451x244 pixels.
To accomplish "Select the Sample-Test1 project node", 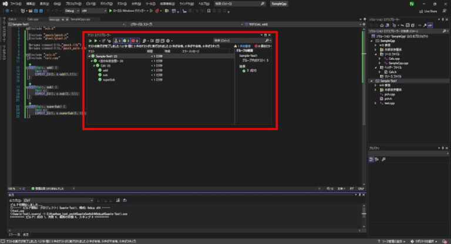I will 388,81.
